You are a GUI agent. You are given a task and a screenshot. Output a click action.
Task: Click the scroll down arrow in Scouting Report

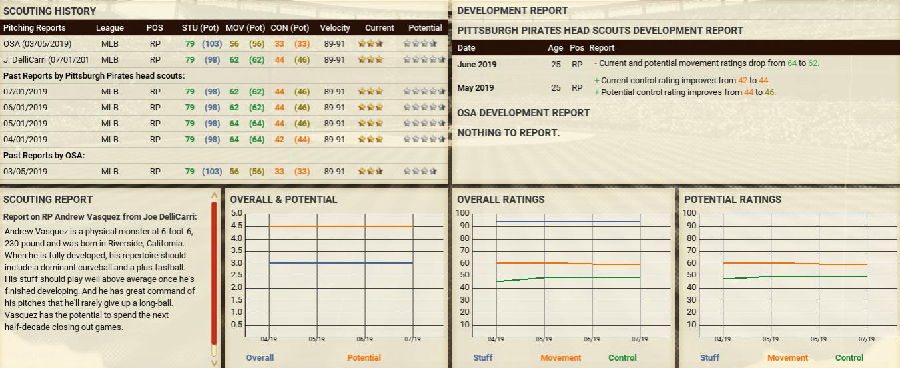[214, 363]
